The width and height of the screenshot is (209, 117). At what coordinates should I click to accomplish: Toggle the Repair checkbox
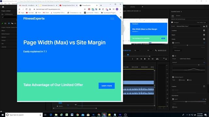[x=204, y=35]
